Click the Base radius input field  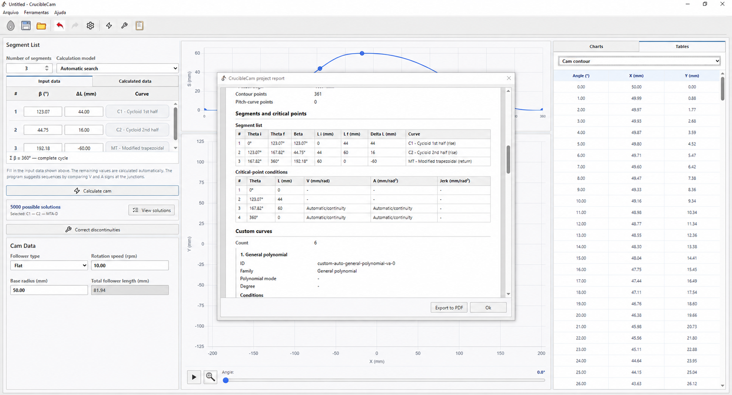click(x=49, y=290)
